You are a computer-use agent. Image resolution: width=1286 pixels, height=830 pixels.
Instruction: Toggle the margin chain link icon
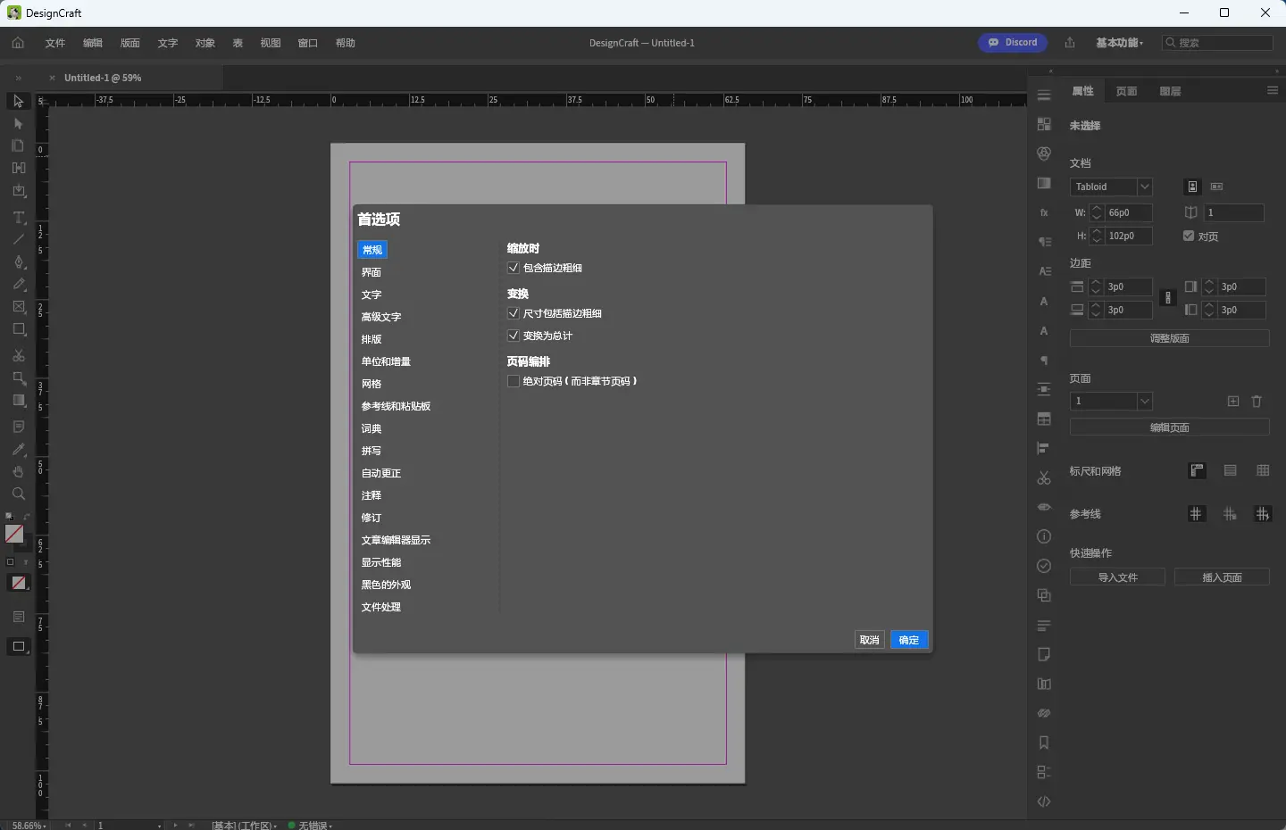1167,298
